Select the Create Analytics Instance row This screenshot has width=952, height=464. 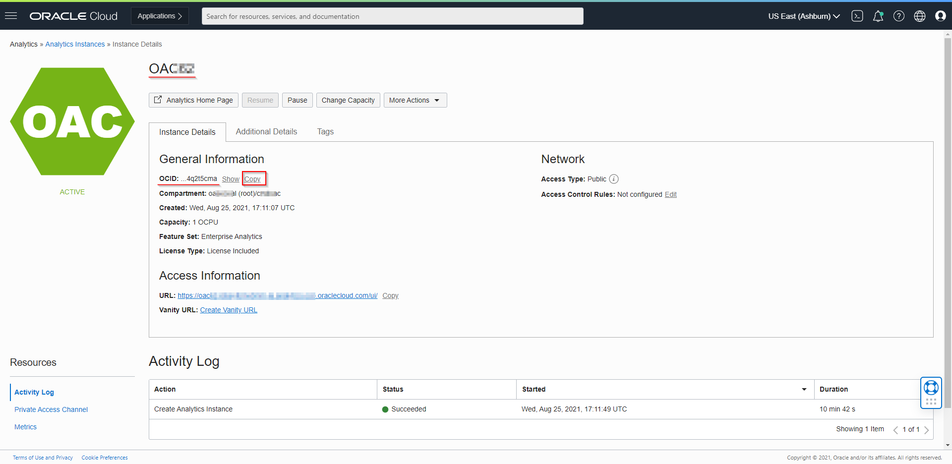[x=541, y=409]
